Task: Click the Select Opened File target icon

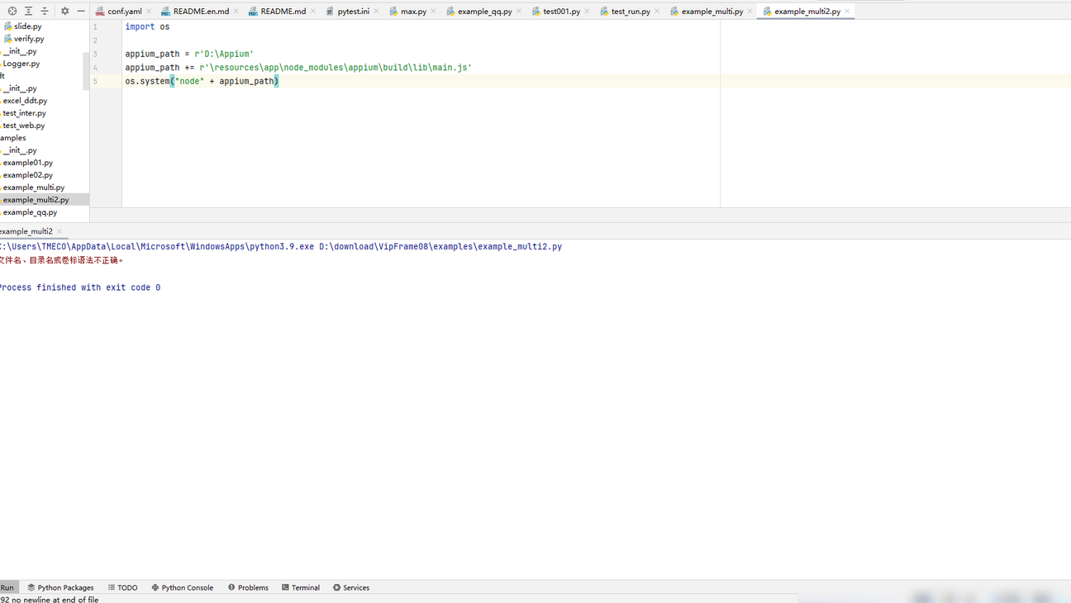Action: pyautogui.click(x=12, y=11)
